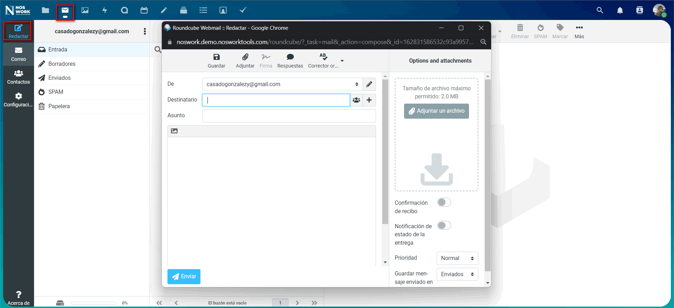Open the account options three-dot menu

click(145, 31)
